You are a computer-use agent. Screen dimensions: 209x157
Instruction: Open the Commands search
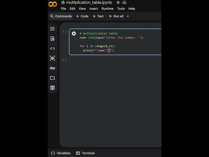(61, 16)
